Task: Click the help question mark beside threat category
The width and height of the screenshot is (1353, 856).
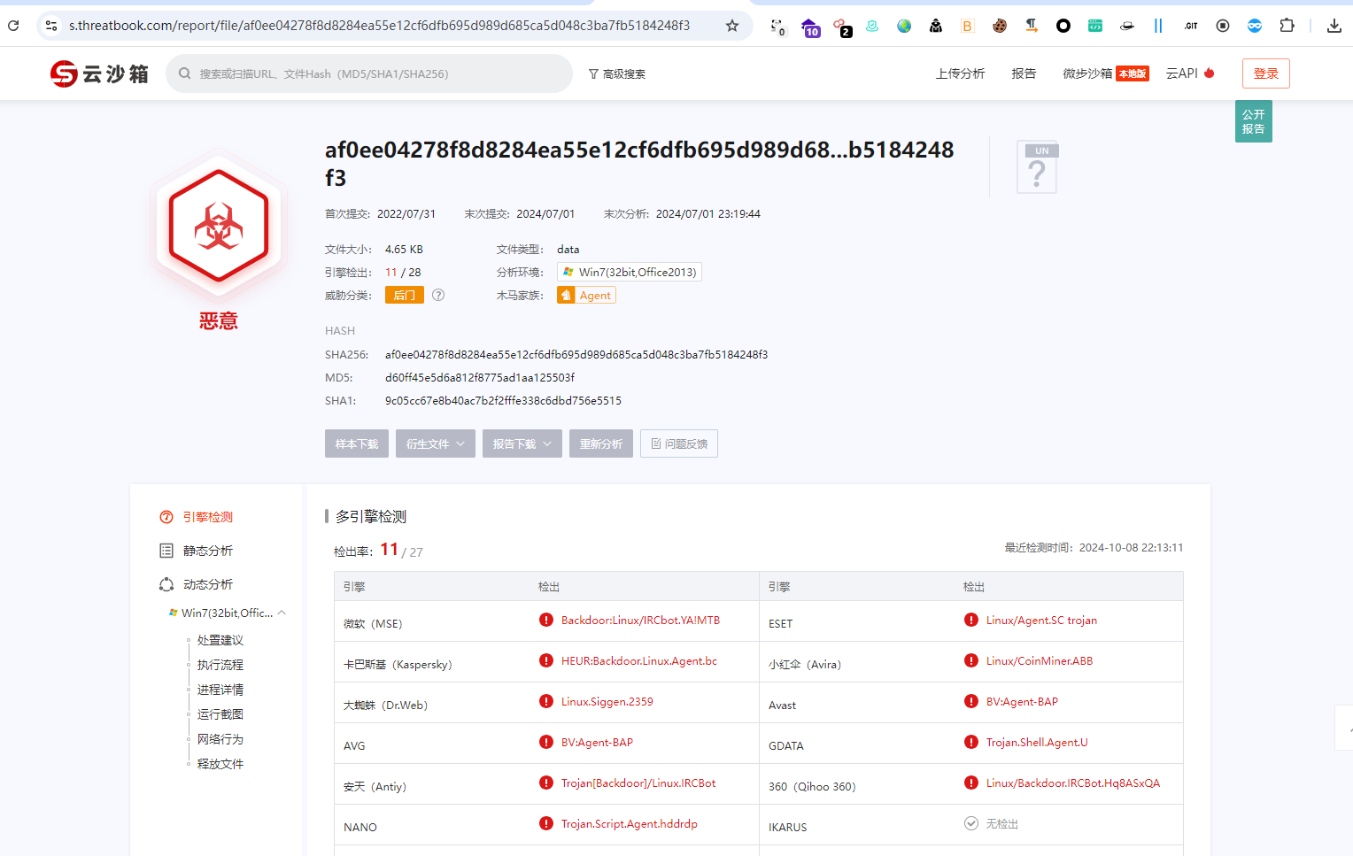Action: (438, 295)
